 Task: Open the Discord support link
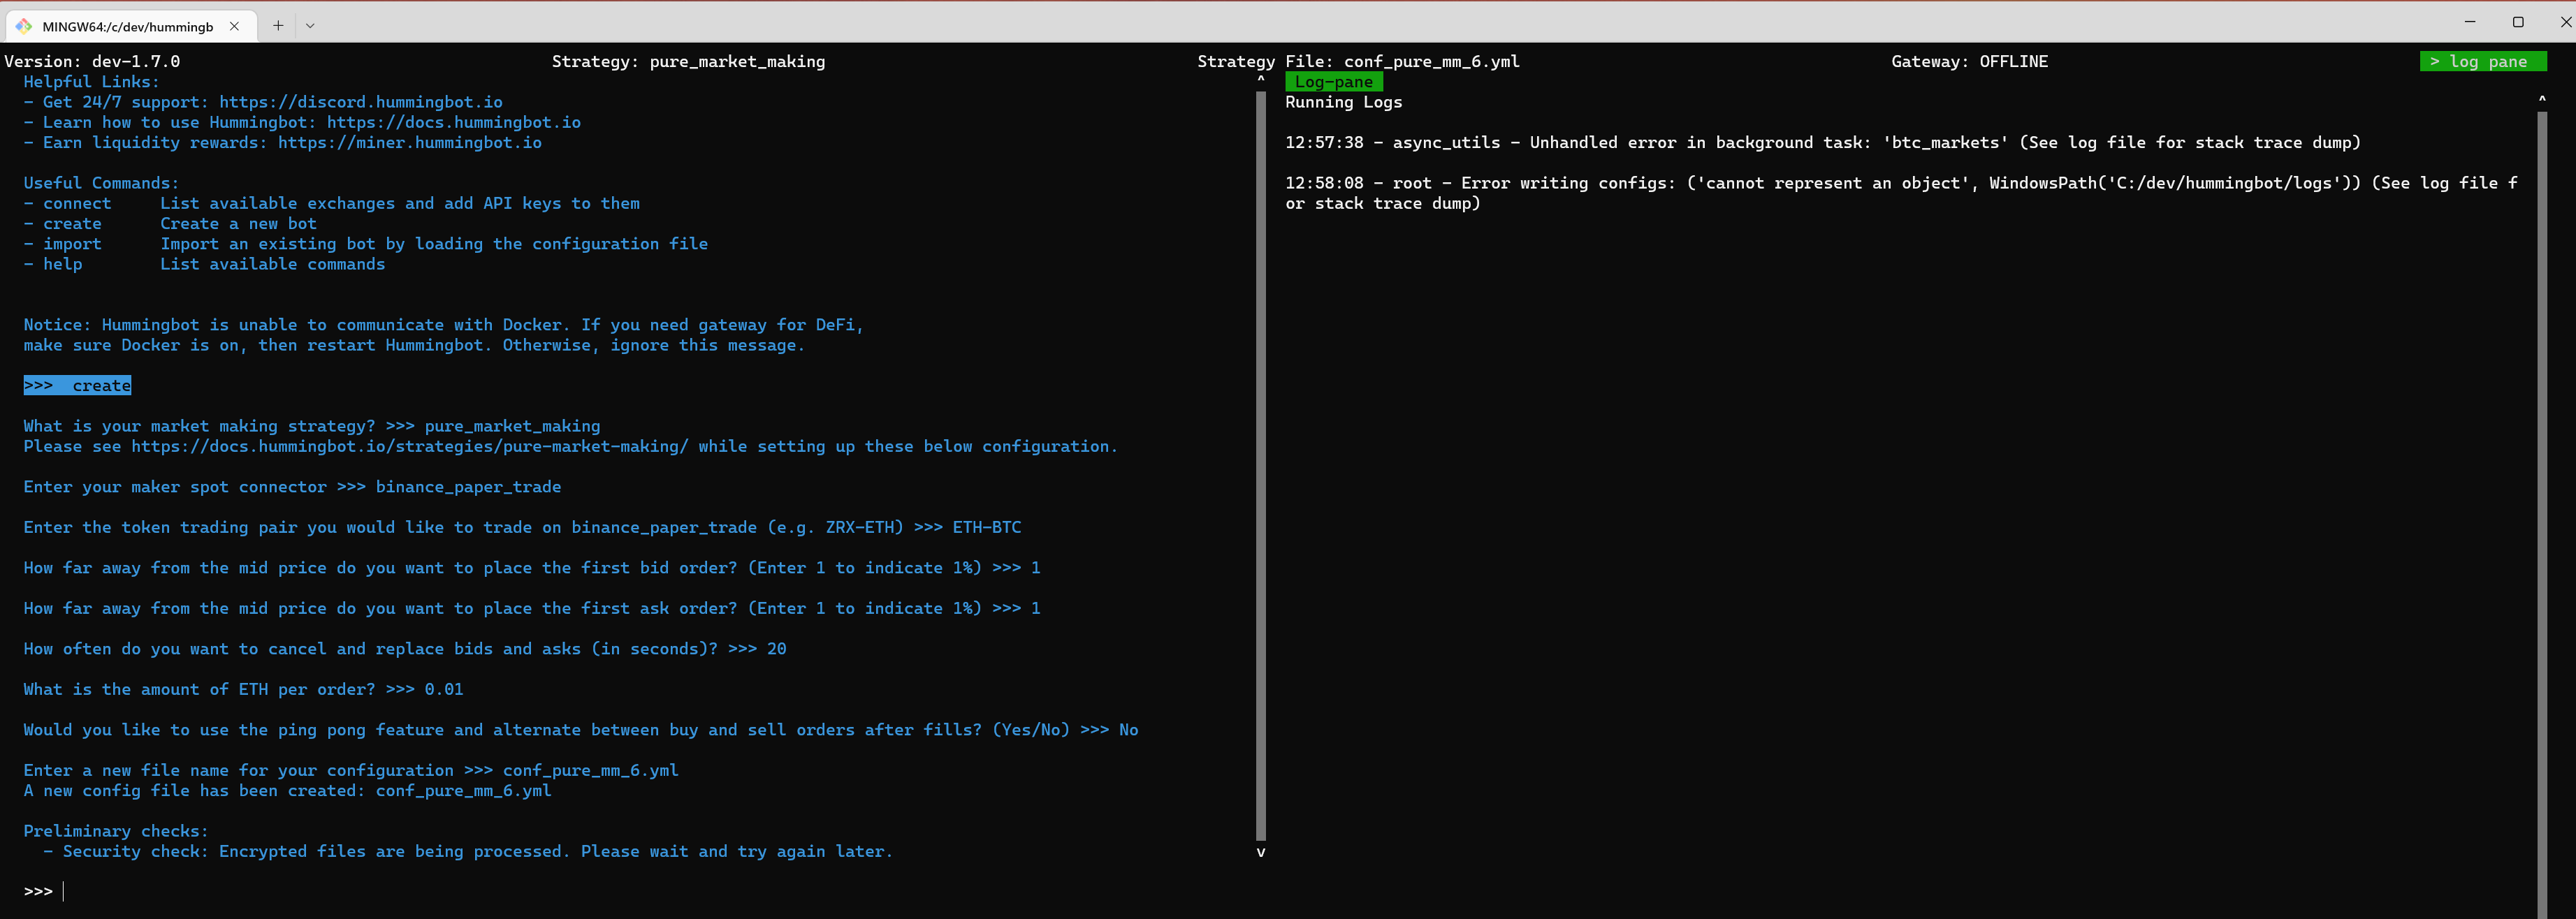pos(360,101)
